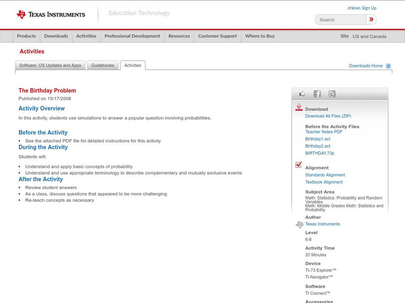Viewport: 405px width, 303px height.
Task: Click the Facebook share icon
Action: pos(317,93)
